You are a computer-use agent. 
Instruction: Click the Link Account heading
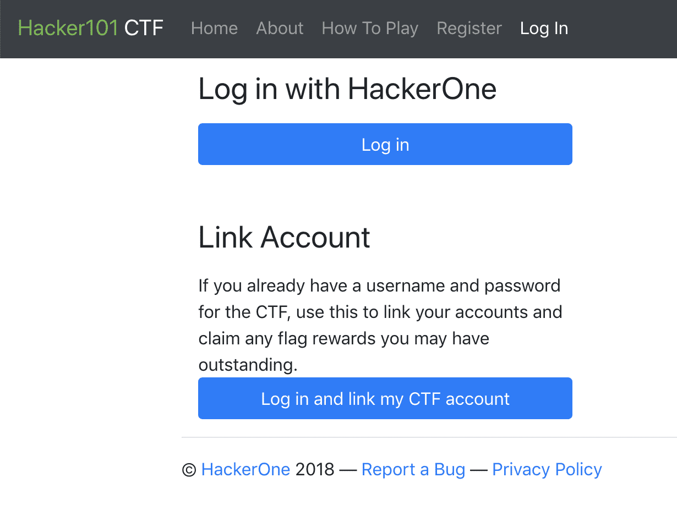tap(284, 237)
